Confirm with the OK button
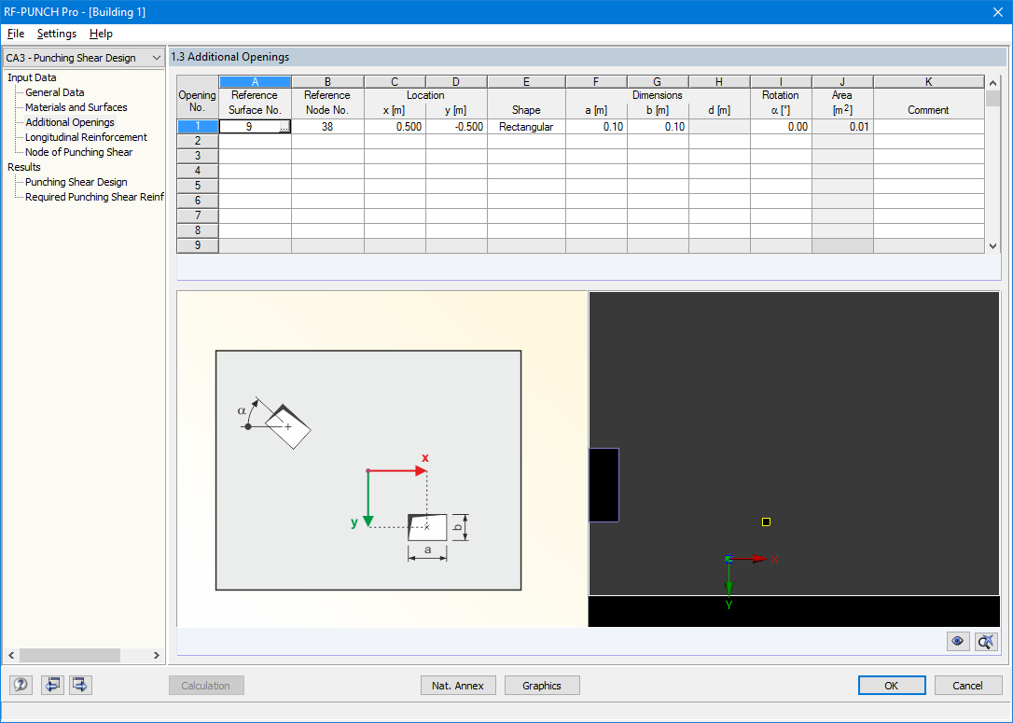This screenshot has height=723, width=1013. pyautogui.click(x=892, y=686)
